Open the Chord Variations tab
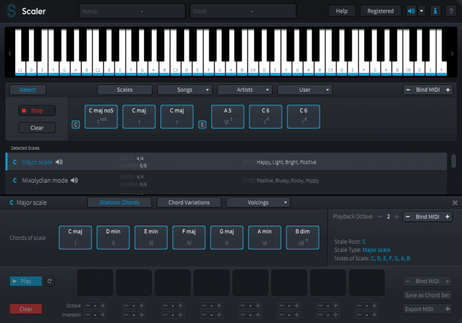 point(189,202)
